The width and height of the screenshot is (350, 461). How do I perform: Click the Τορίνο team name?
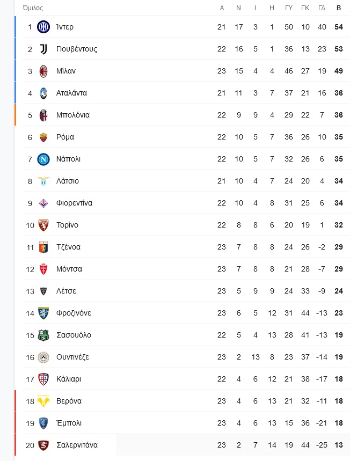(x=67, y=225)
